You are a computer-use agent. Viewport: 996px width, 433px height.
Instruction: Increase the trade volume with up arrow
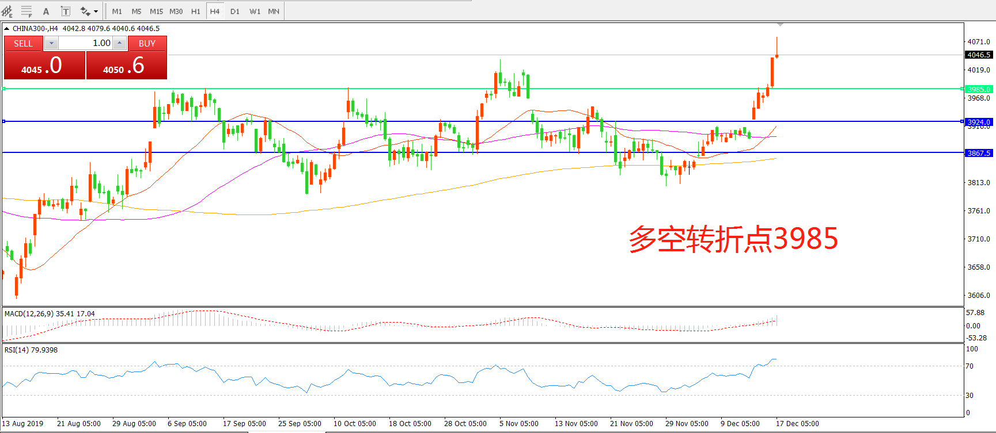tap(119, 43)
